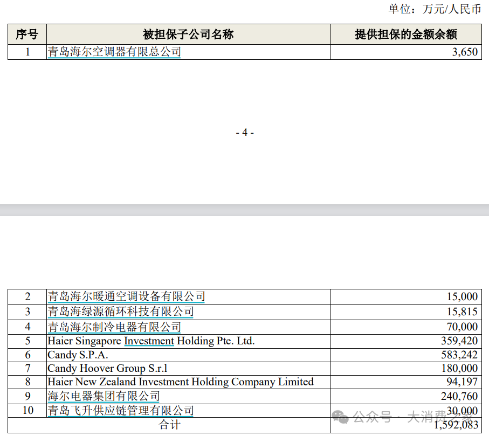The width and height of the screenshot is (489, 436).
Task: Select Candy S.P.A. company name
Action: tap(78, 355)
